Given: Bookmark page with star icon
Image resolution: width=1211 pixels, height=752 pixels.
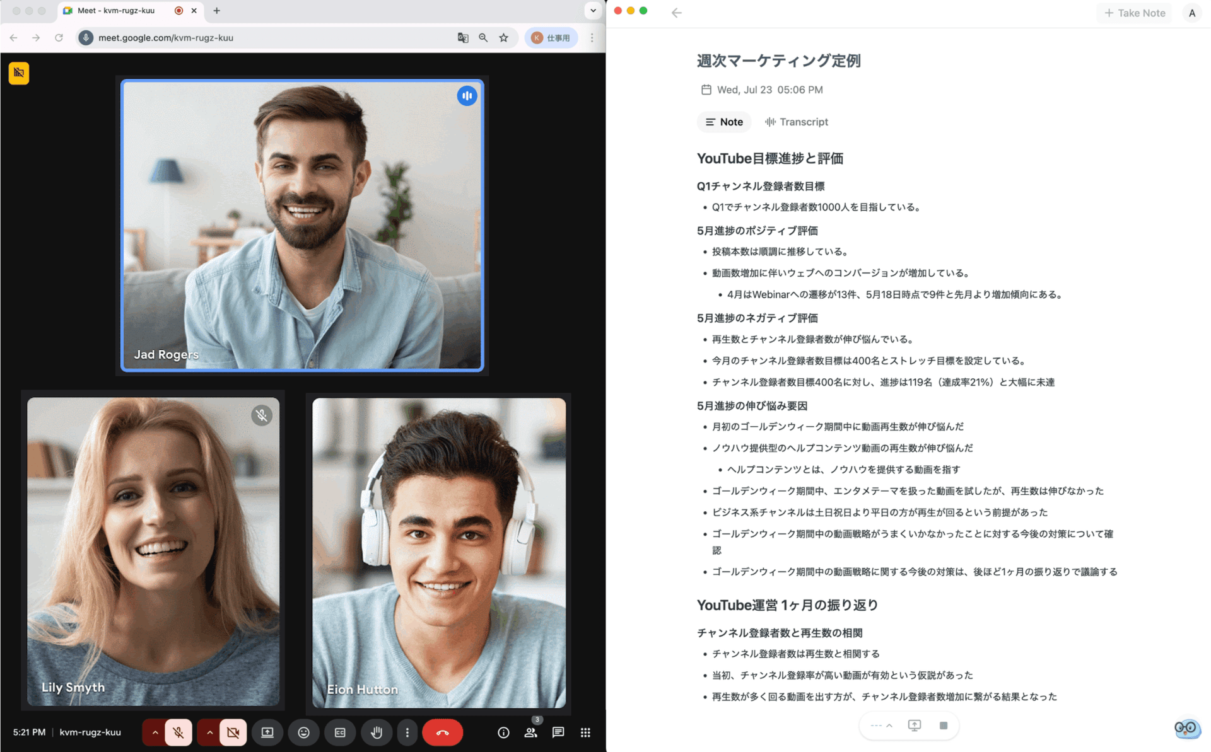Looking at the screenshot, I should [503, 38].
